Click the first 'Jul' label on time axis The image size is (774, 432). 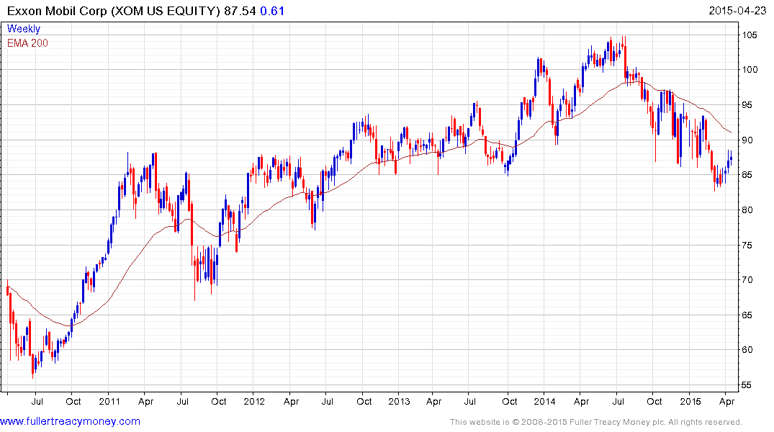pos(37,401)
